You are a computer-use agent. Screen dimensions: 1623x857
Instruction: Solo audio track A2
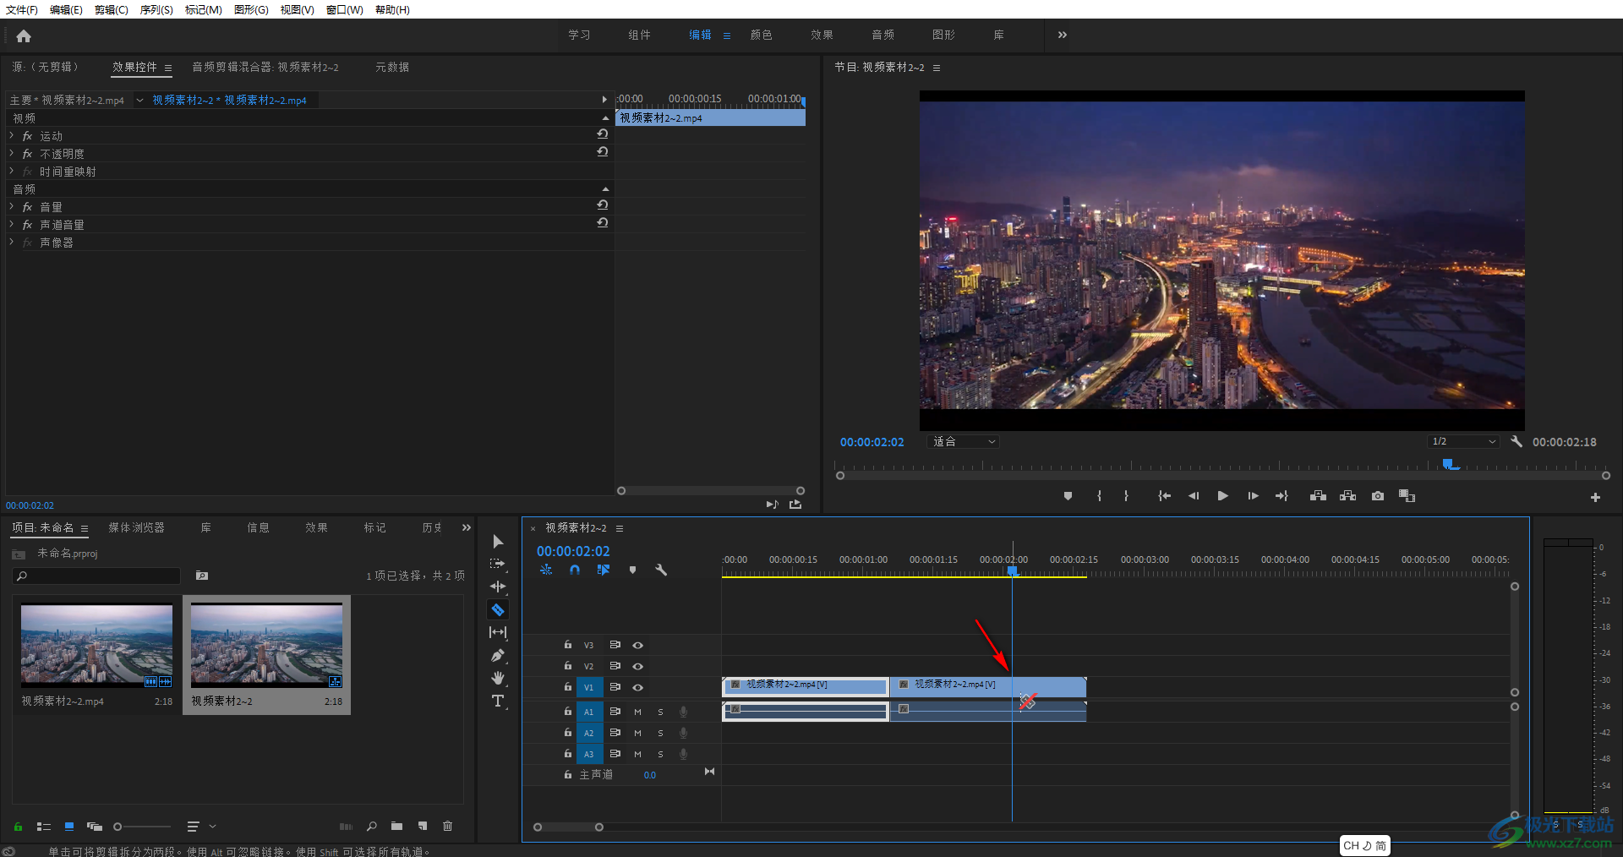pos(660,733)
